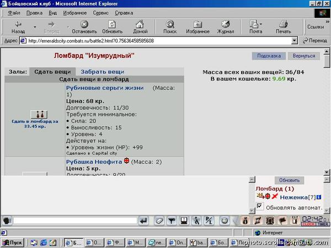This screenshot has width=331, height=248.
Task: Click scroll up arrow of main page scrollbar
Action: 327,51
